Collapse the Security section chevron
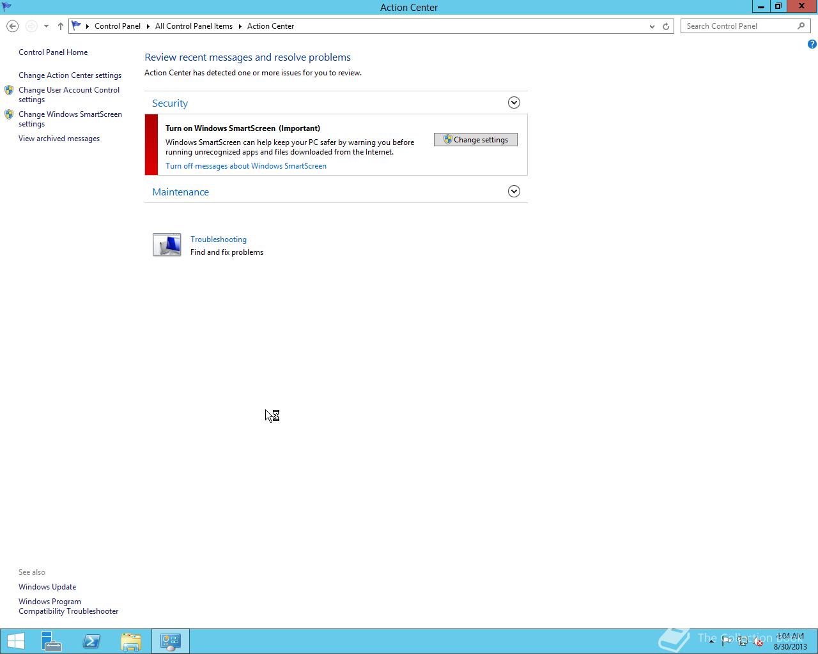The height and width of the screenshot is (654, 818). [514, 103]
